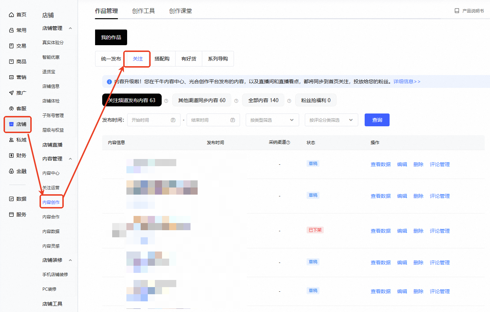Switch to 作品管理 tab
Image resolution: width=490 pixels, height=312 pixels.
coord(106,11)
